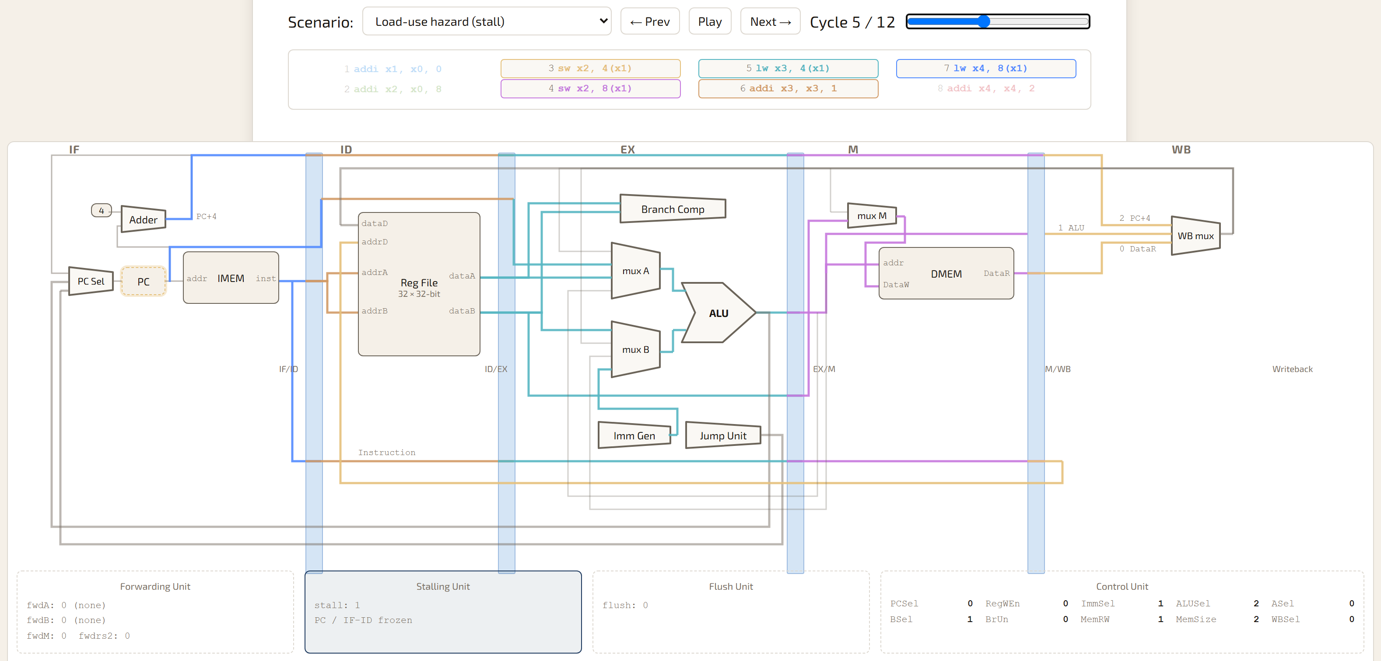Start animation with Play button
The image size is (1381, 661).
click(x=709, y=21)
